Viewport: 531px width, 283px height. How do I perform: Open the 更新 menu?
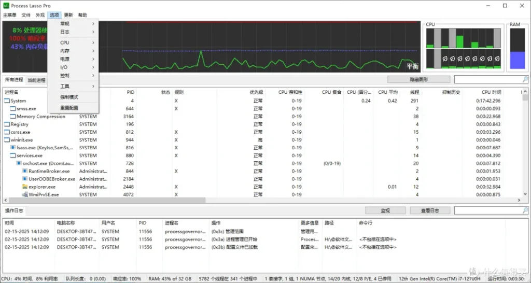coord(68,15)
